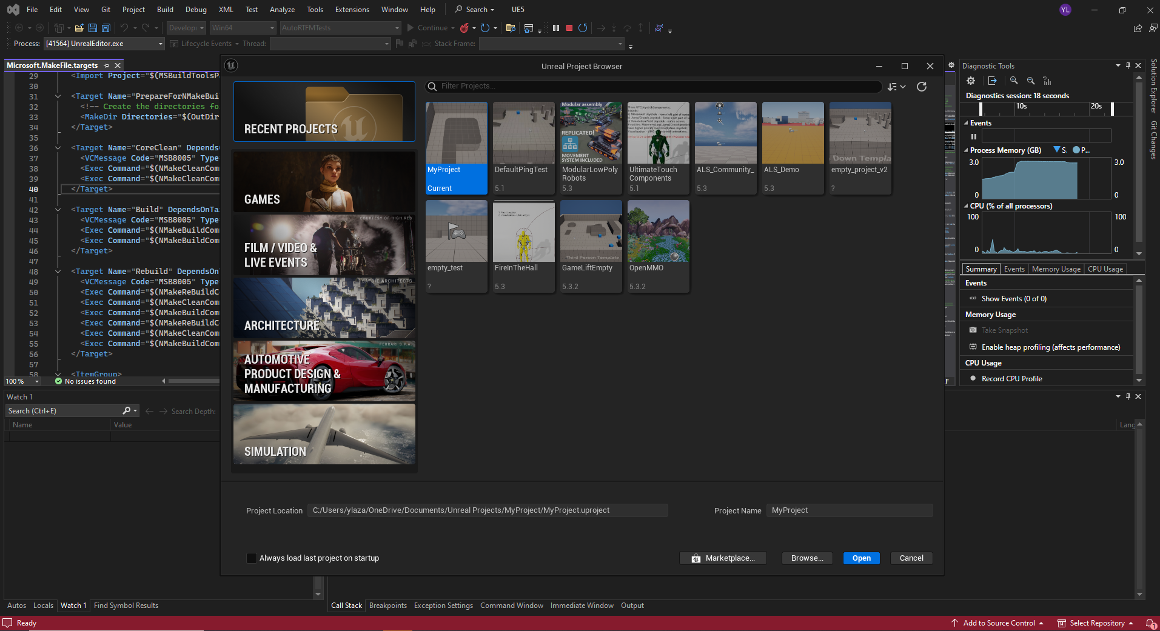Viewport: 1160px width, 631px height.
Task: Click the Open File toolbar icon
Action: tap(79, 28)
